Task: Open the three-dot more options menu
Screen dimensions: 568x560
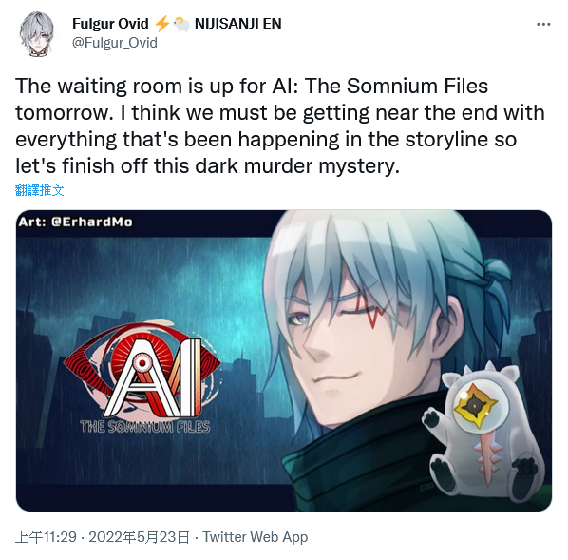Action: [543, 24]
